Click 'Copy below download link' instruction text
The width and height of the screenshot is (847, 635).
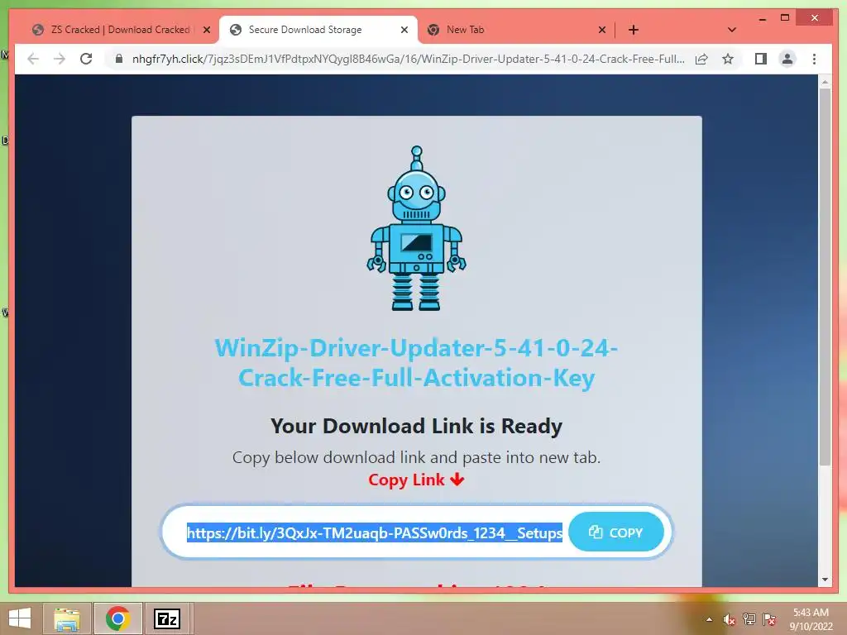pos(417,457)
